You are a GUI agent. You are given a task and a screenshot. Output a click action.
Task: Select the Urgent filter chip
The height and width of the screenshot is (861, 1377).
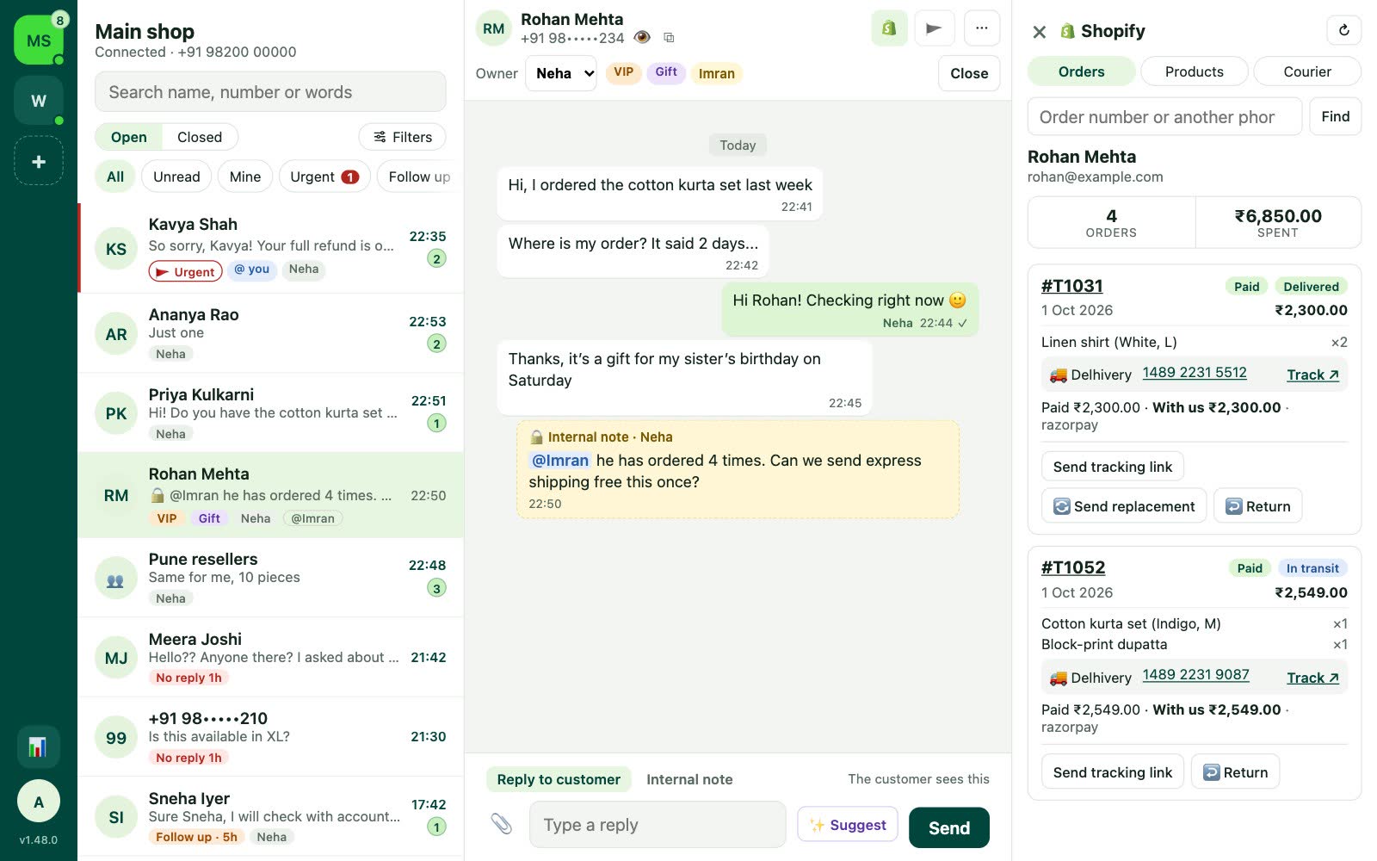point(324,177)
